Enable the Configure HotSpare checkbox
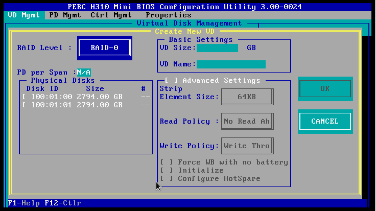The image size is (376, 211). point(167,178)
